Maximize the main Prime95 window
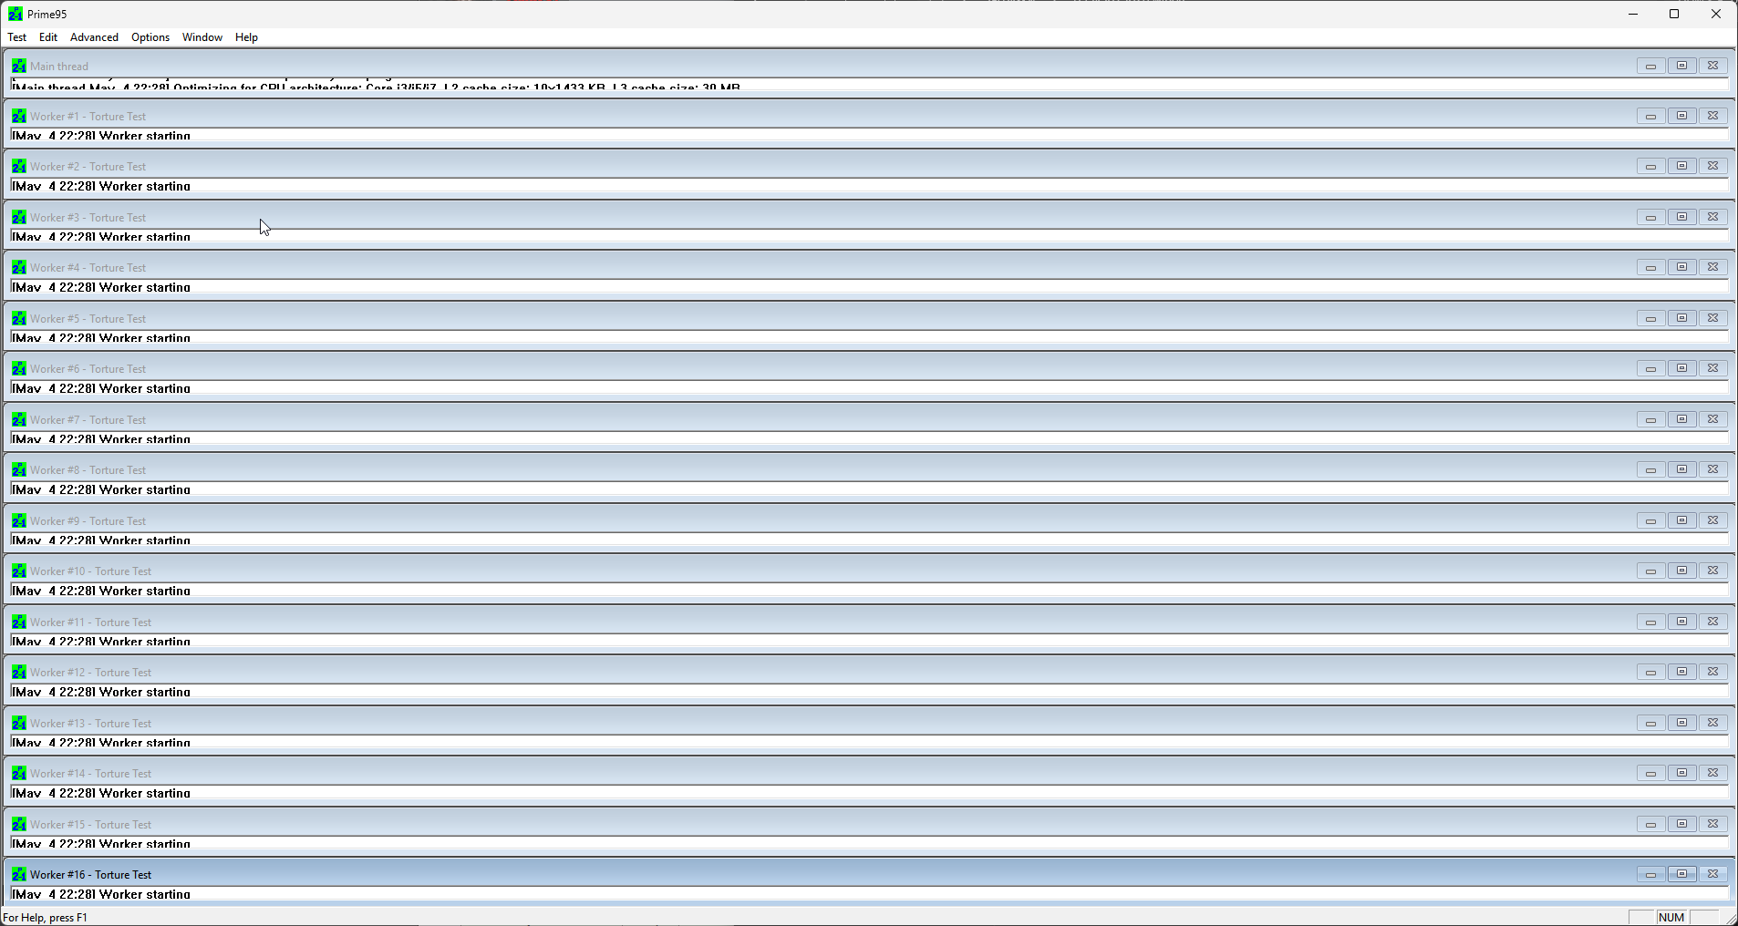 pos(1674,14)
